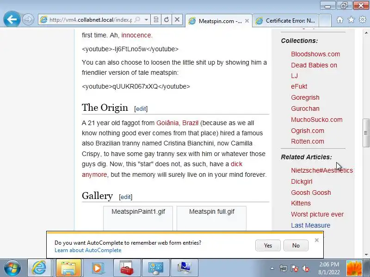Open the computer monitor taskbar icon
Image resolution: width=370 pixels, height=277 pixels.
click(x=184, y=268)
